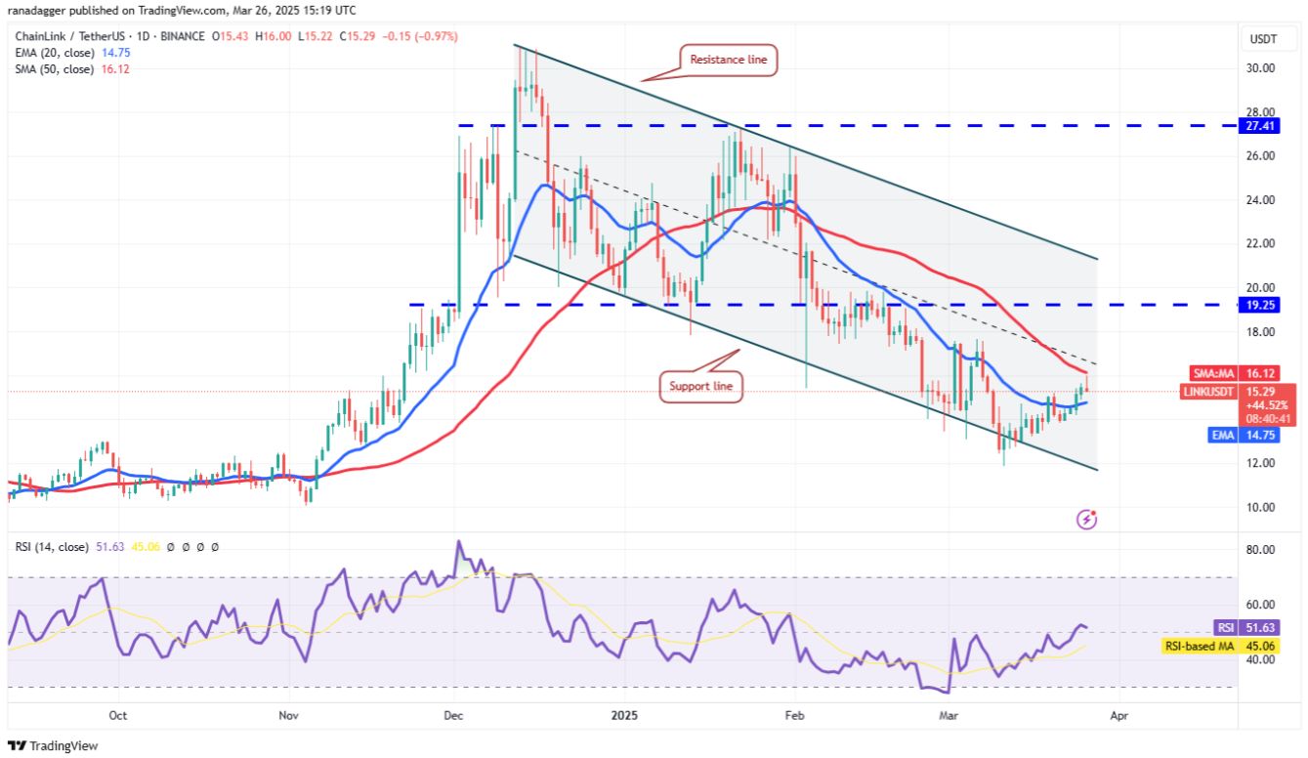This screenshot has width=1308, height=758.
Task: Click the 10.00 price axis value
Action: (1260, 507)
